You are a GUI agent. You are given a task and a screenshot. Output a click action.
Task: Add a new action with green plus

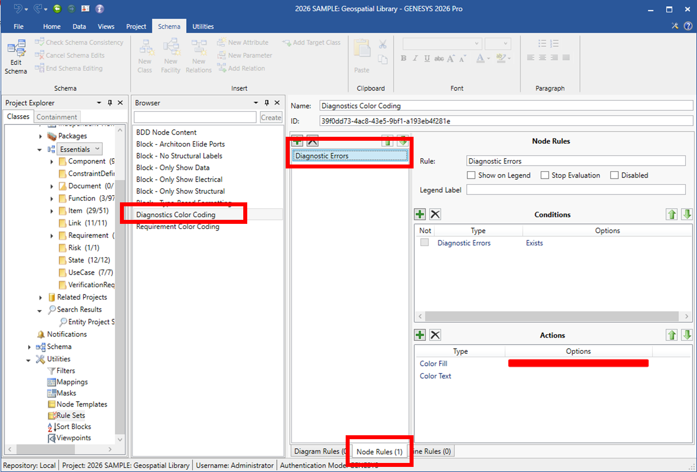click(420, 335)
